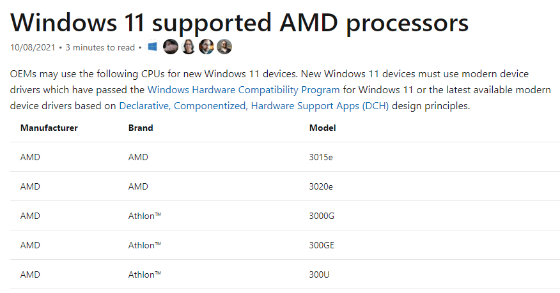Open the last contributor avatar

[224, 47]
